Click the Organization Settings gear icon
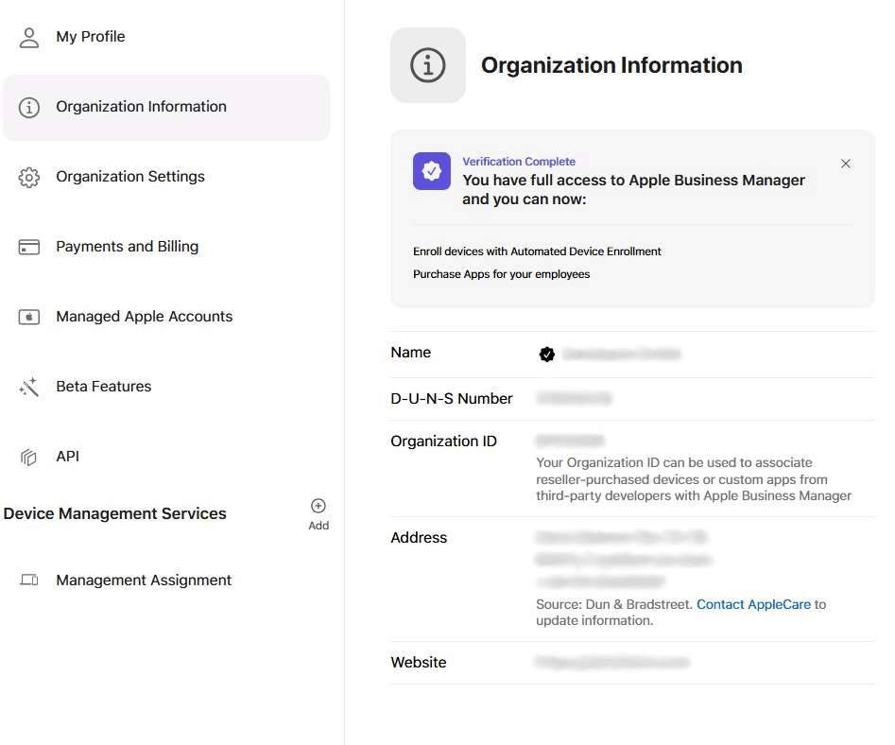Image resolution: width=895 pixels, height=745 pixels. pos(29,177)
